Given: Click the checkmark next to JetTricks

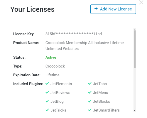Looking at the screenshot, I should [47, 110].
